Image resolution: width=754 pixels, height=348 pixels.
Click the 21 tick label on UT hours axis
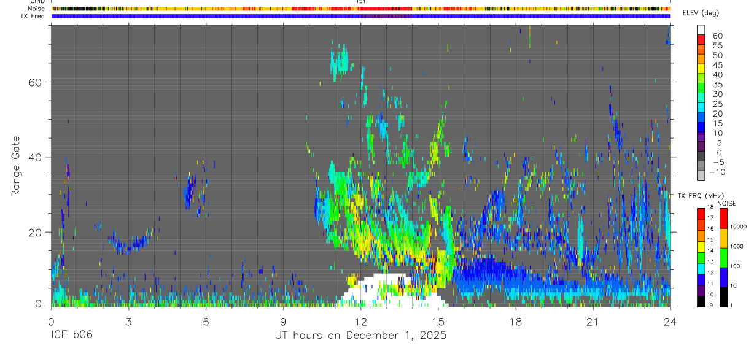tap(593, 322)
